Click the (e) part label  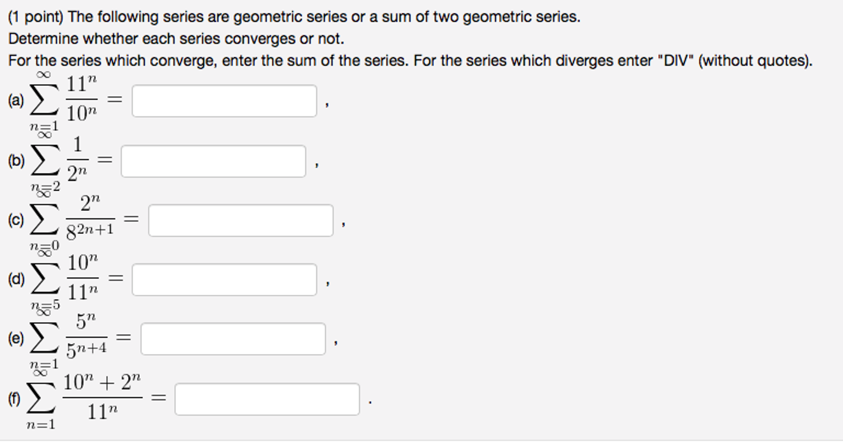tap(16, 338)
